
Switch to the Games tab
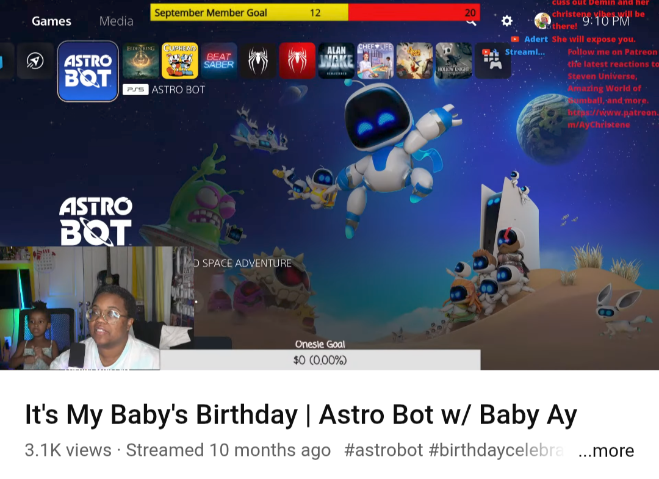(51, 21)
